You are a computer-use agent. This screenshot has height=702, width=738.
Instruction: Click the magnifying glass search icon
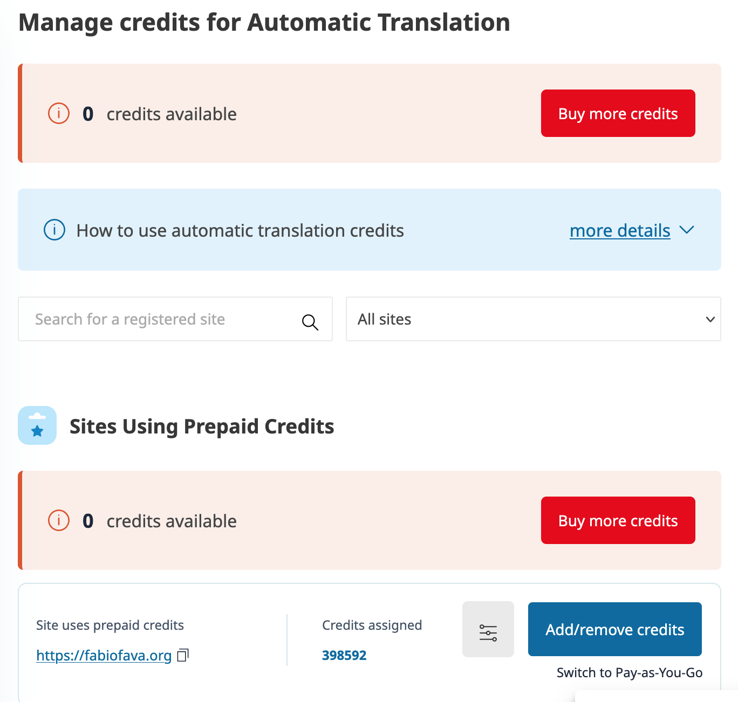coord(310,322)
